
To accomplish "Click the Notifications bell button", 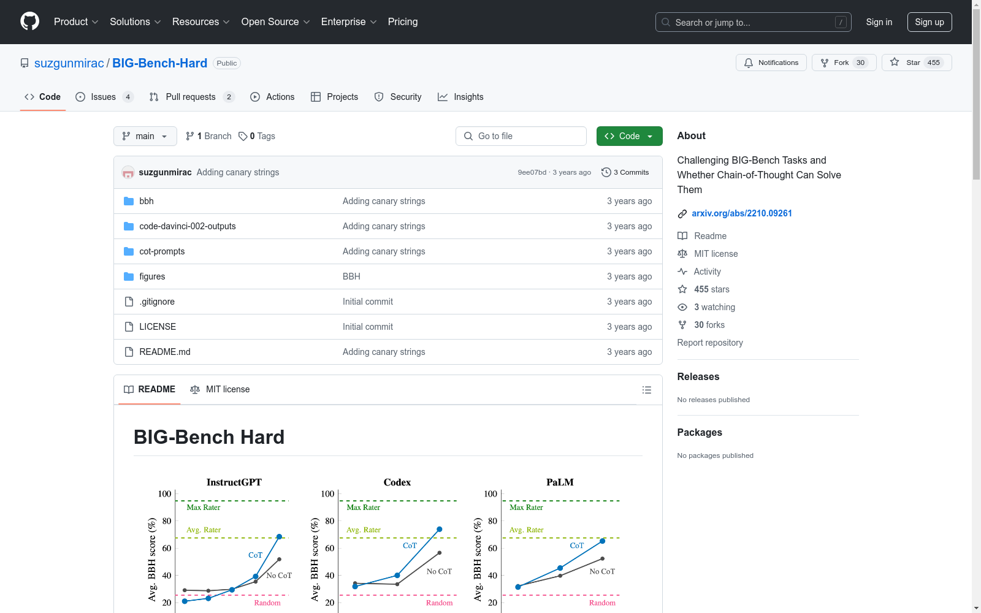I will coord(771,63).
